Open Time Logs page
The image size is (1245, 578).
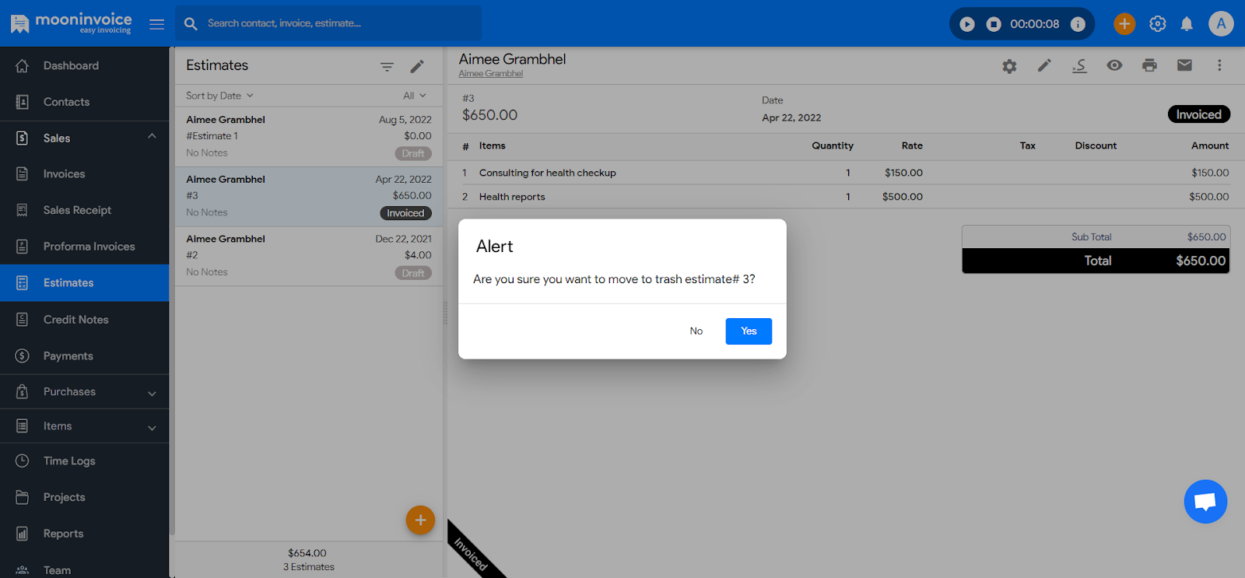click(84, 461)
